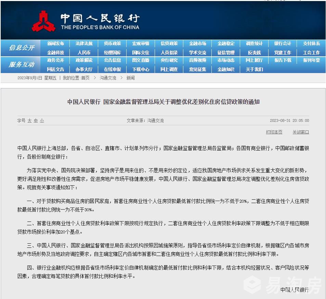326x299 pixels.
Task: Click the People's Bank of China red logo
Action: click(x=44, y=22)
